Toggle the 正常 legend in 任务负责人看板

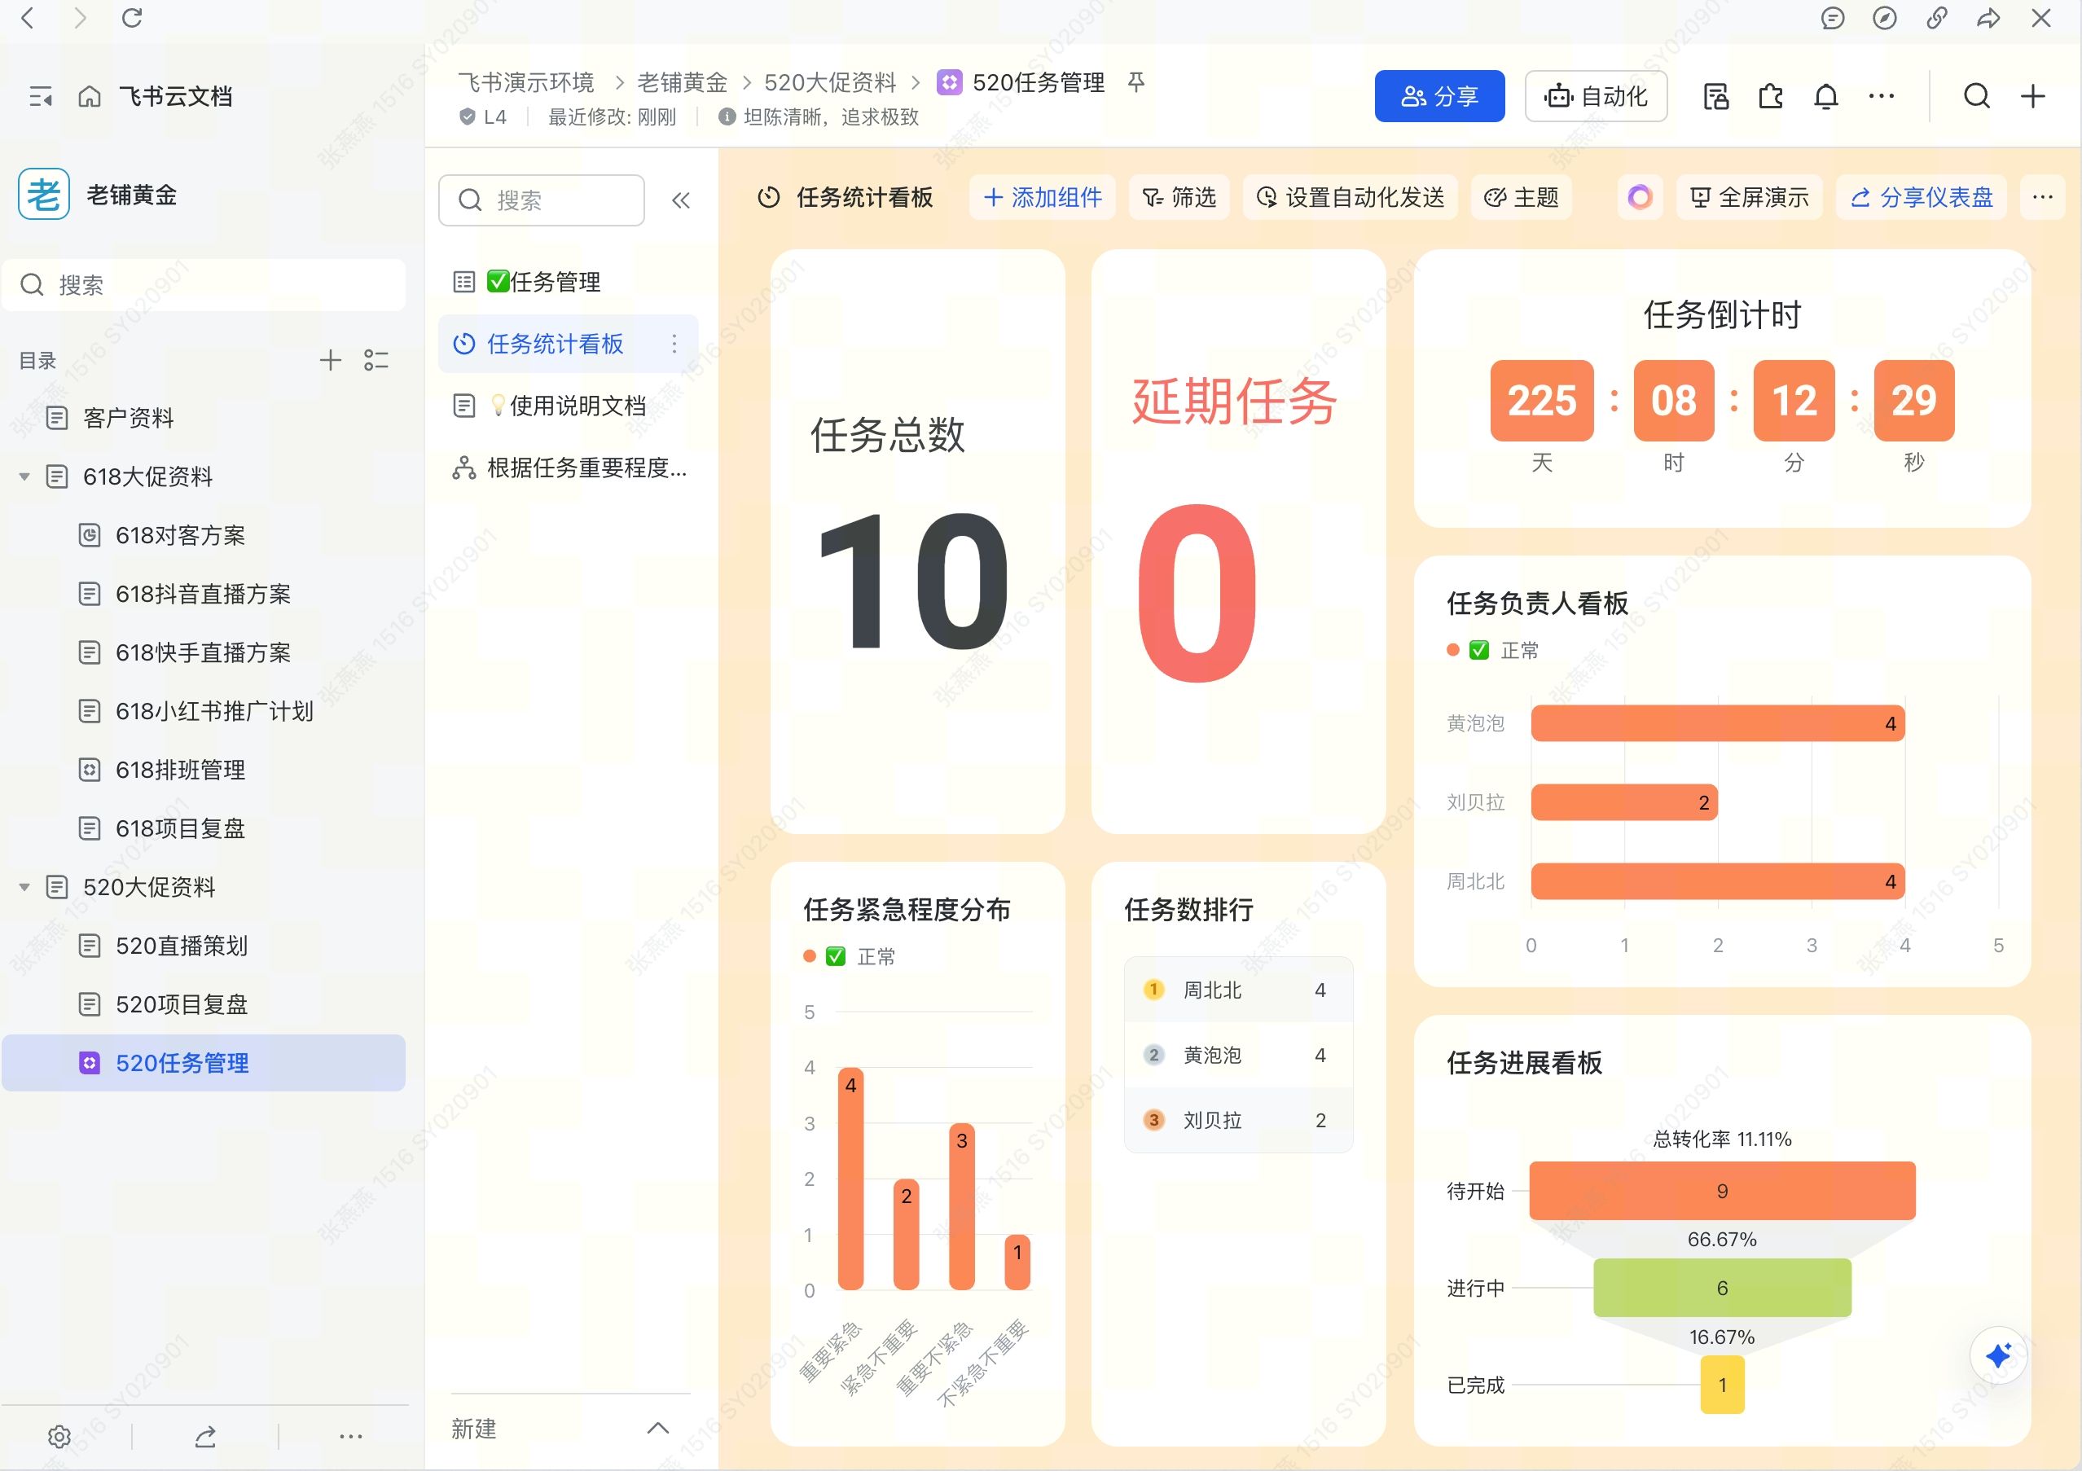pyautogui.click(x=1519, y=650)
